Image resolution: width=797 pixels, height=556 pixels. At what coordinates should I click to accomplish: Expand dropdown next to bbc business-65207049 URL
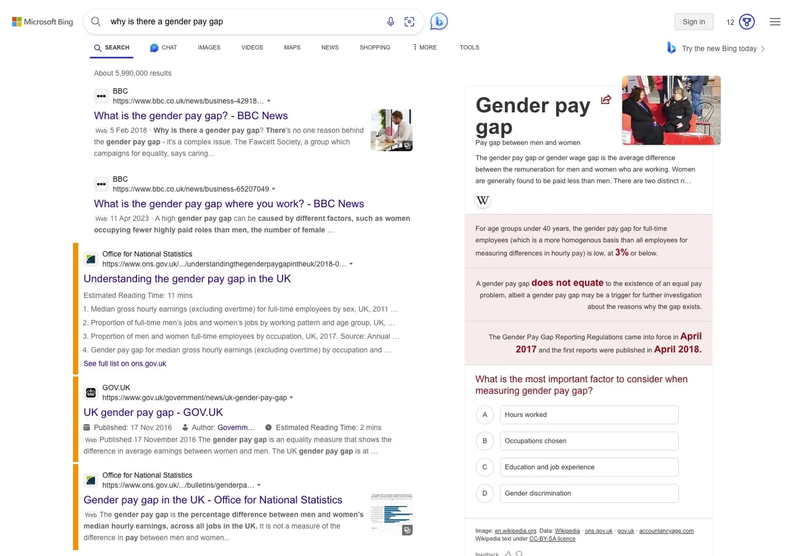pos(273,189)
